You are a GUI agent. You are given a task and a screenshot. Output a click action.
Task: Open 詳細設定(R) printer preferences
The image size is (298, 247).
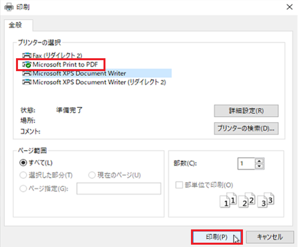click(246, 111)
